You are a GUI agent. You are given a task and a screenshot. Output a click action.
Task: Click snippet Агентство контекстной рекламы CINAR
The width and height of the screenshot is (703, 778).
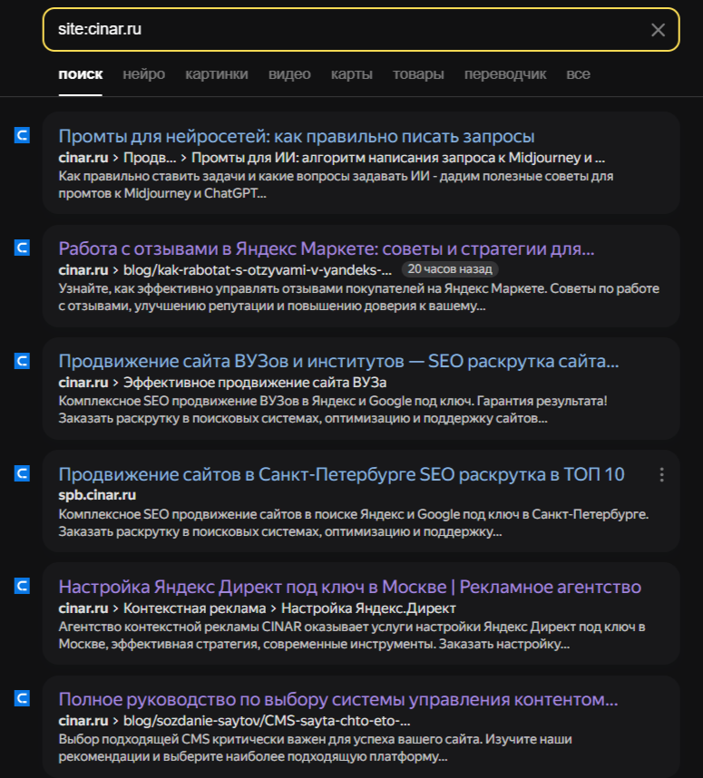click(x=352, y=636)
